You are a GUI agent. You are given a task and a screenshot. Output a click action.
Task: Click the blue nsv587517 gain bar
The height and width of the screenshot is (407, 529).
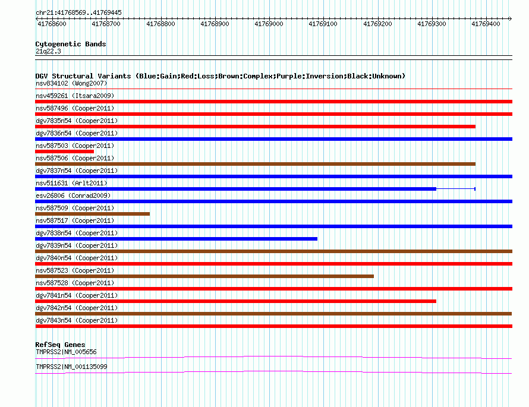pyautogui.click(x=273, y=226)
